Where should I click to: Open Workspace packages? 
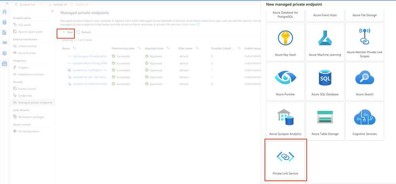[31, 117]
